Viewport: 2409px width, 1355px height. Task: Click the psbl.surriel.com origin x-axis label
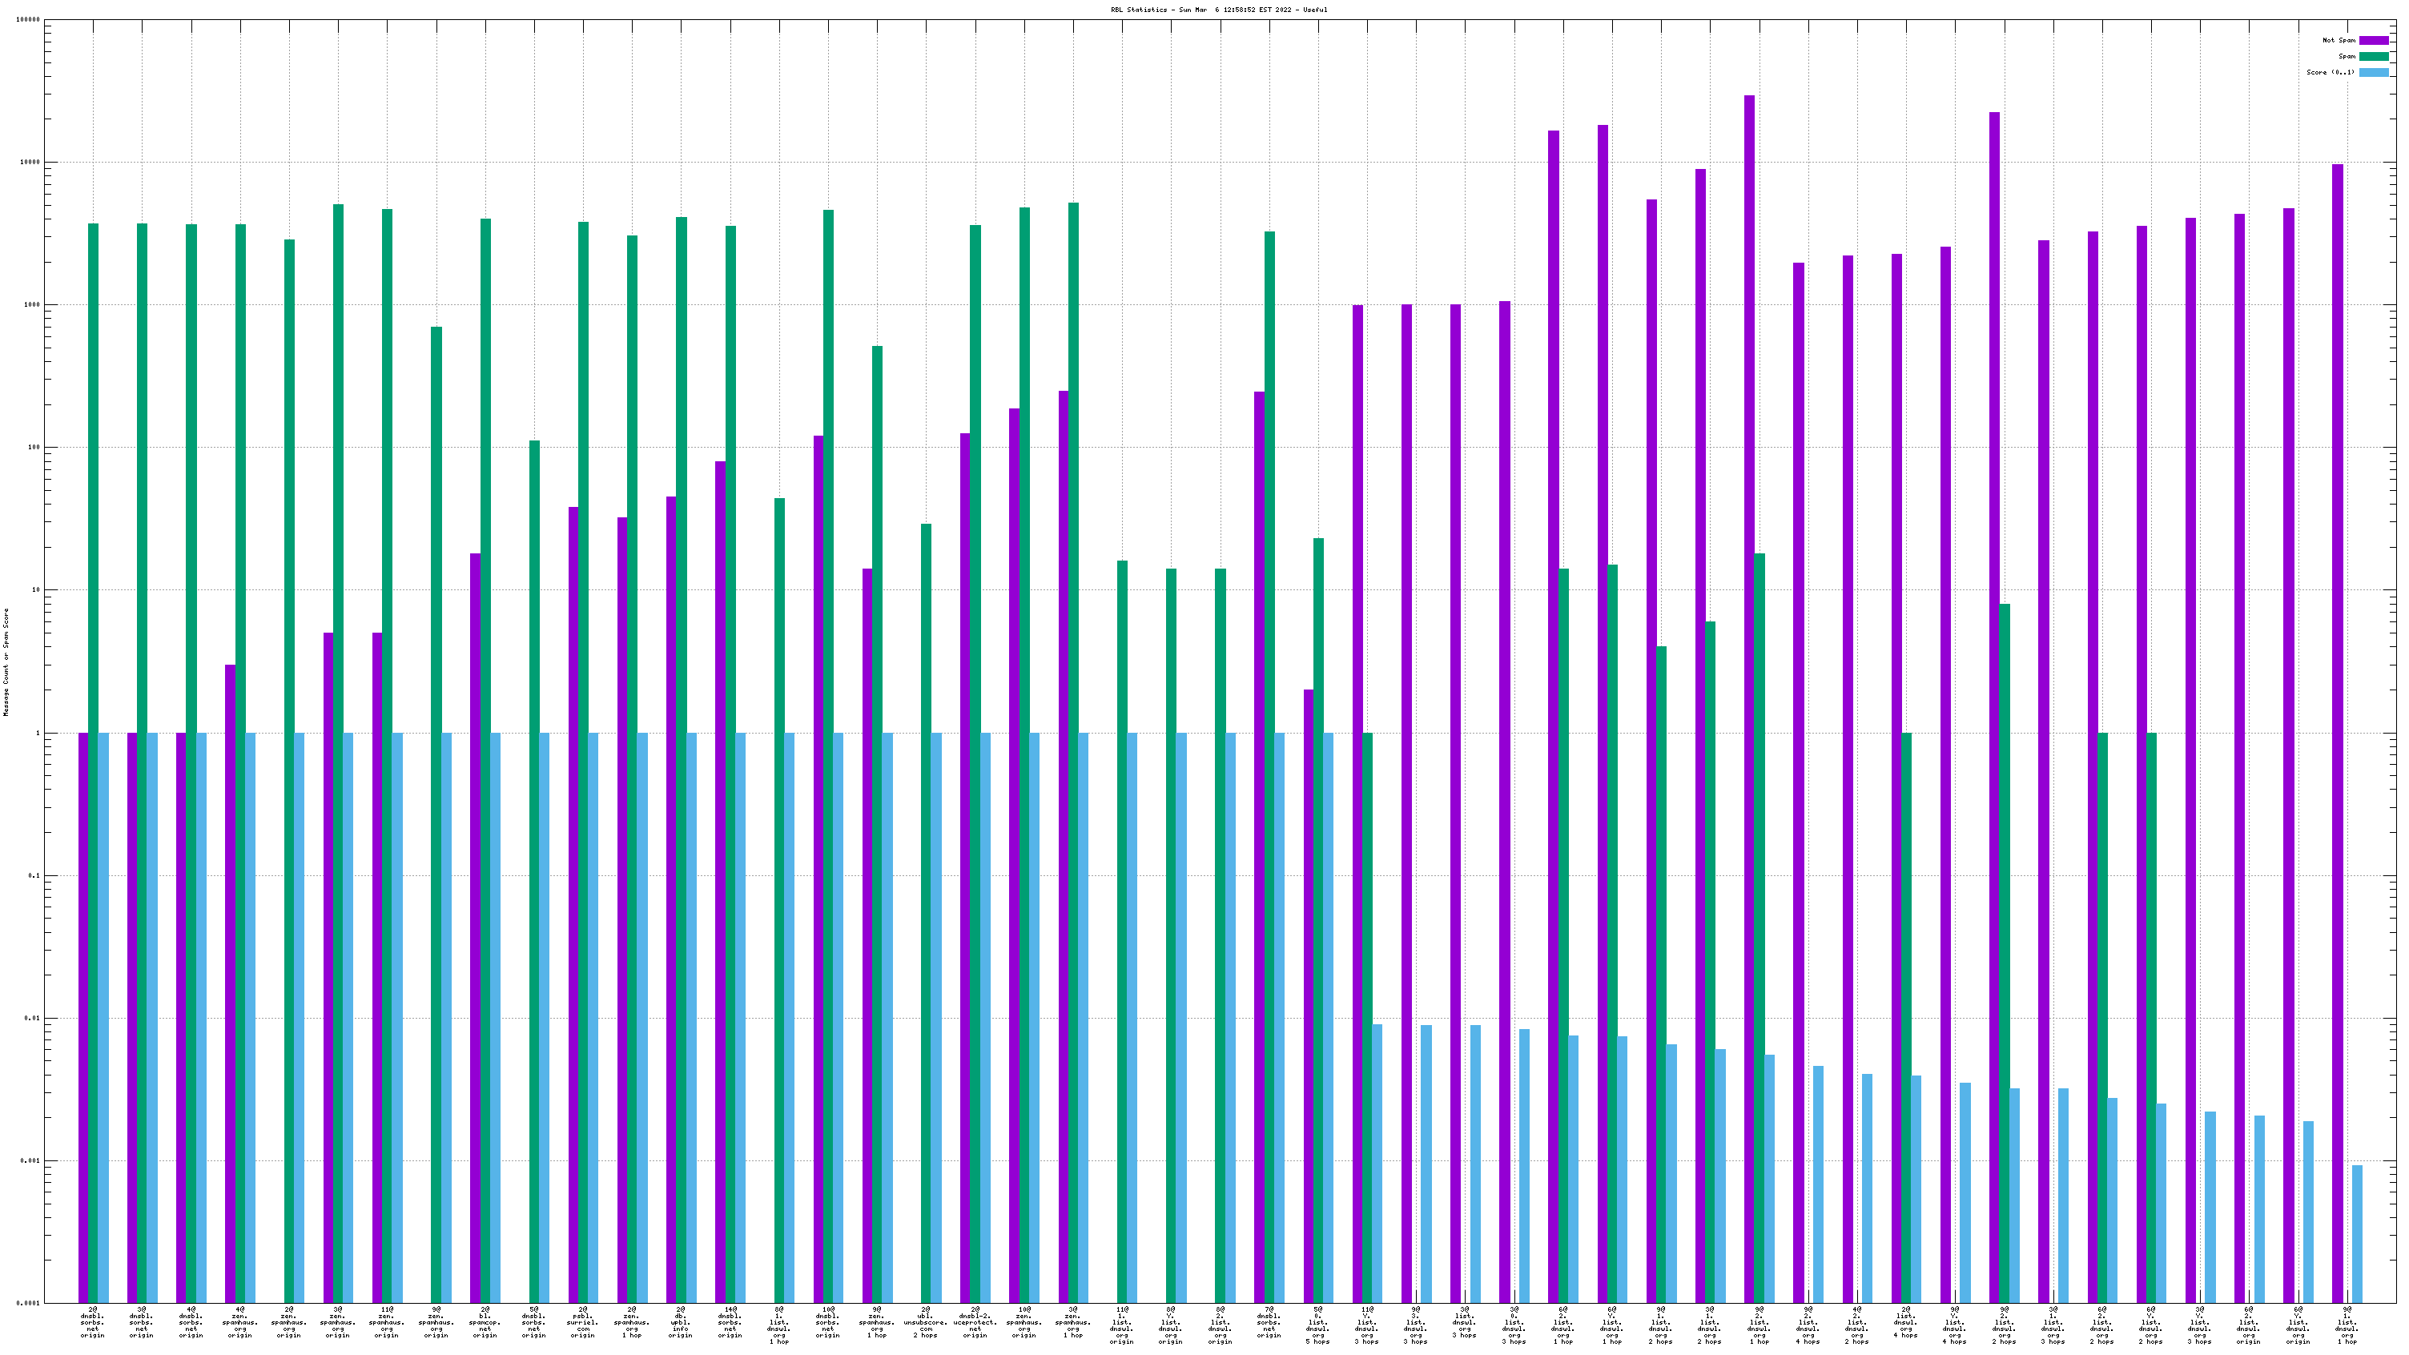click(x=582, y=1322)
